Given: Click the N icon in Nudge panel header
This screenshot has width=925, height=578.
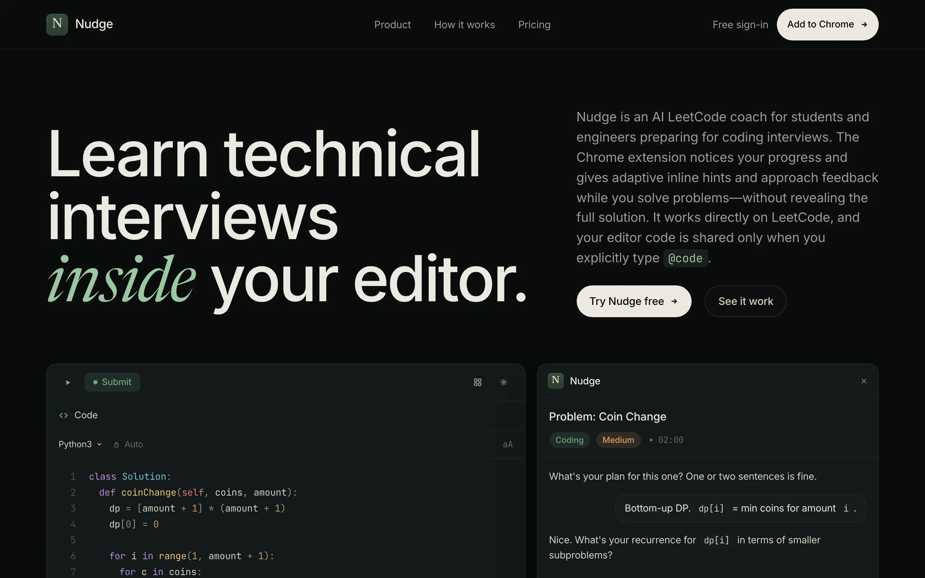Looking at the screenshot, I should (555, 381).
